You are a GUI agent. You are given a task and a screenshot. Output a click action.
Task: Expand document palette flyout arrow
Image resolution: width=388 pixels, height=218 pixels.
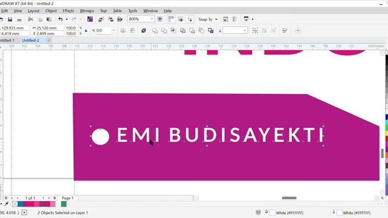point(1,204)
